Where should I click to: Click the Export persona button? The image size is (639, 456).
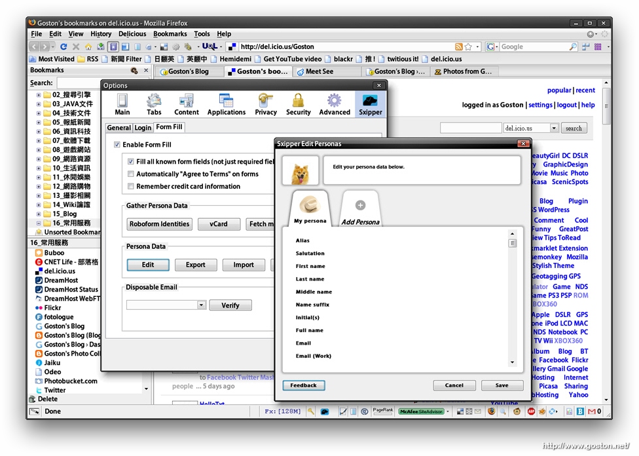(x=196, y=265)
